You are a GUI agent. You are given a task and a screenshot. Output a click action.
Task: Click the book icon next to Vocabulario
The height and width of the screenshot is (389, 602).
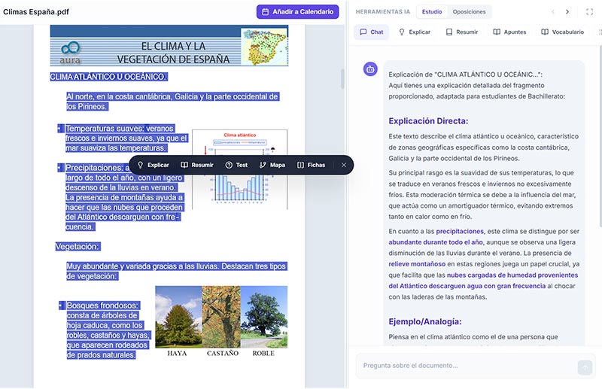click(x=544, y=32)
